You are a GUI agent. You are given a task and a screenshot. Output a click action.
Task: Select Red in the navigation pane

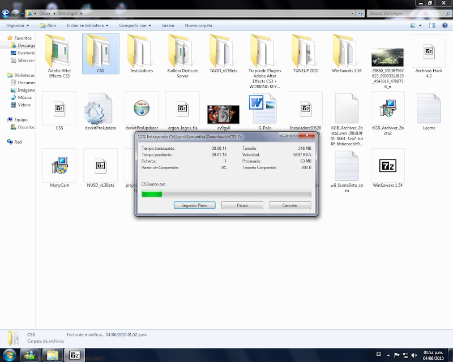tap(14, 142)
